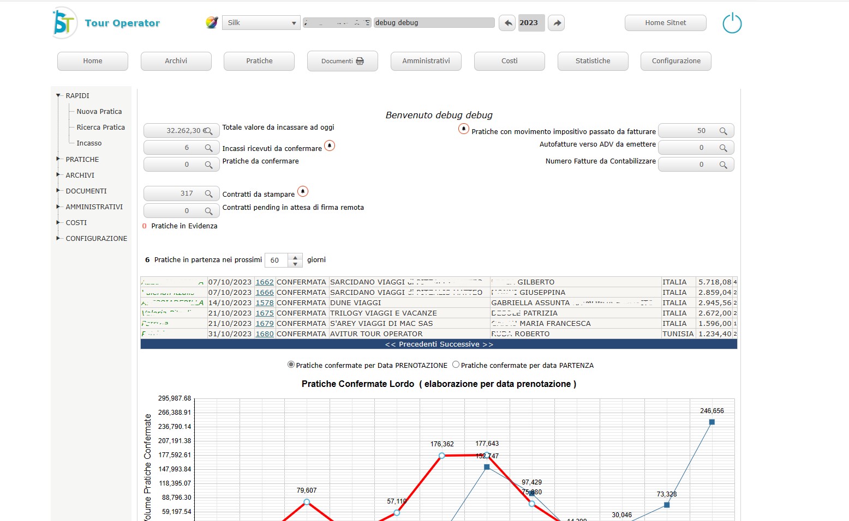Magnifier for Totale valore da incassare
The width and height of the screenshot is (849, 521).
208,131
